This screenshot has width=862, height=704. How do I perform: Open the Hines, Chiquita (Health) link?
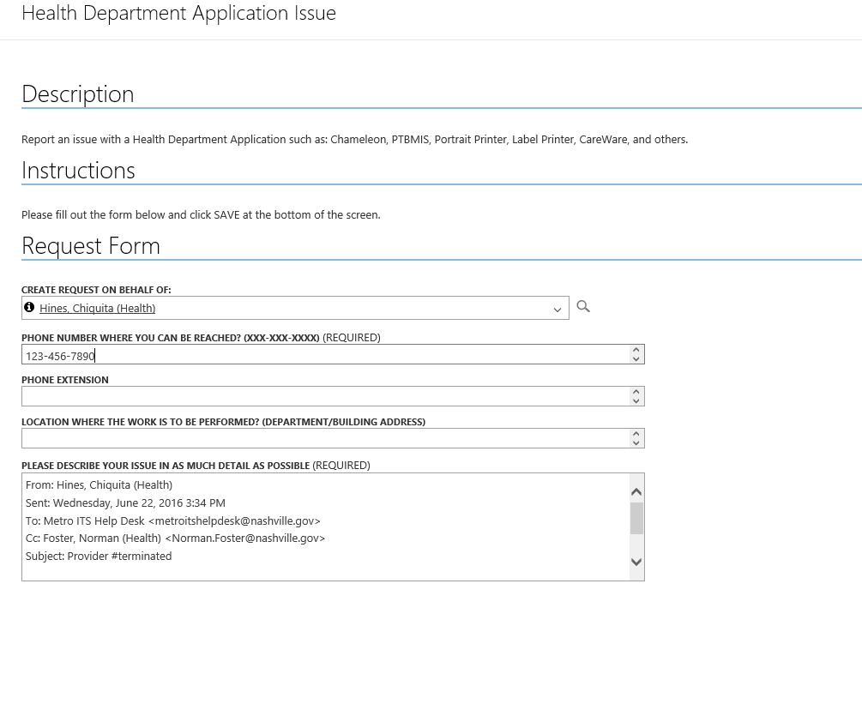97,309
